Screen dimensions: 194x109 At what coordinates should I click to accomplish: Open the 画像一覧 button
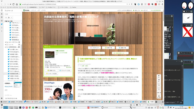point(122,48)
